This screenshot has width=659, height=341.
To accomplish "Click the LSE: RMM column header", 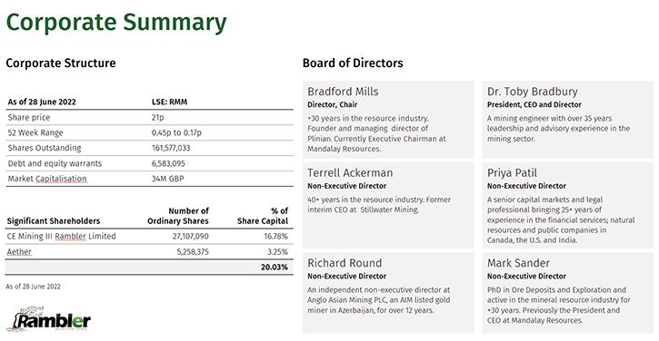I will point(169,102).
